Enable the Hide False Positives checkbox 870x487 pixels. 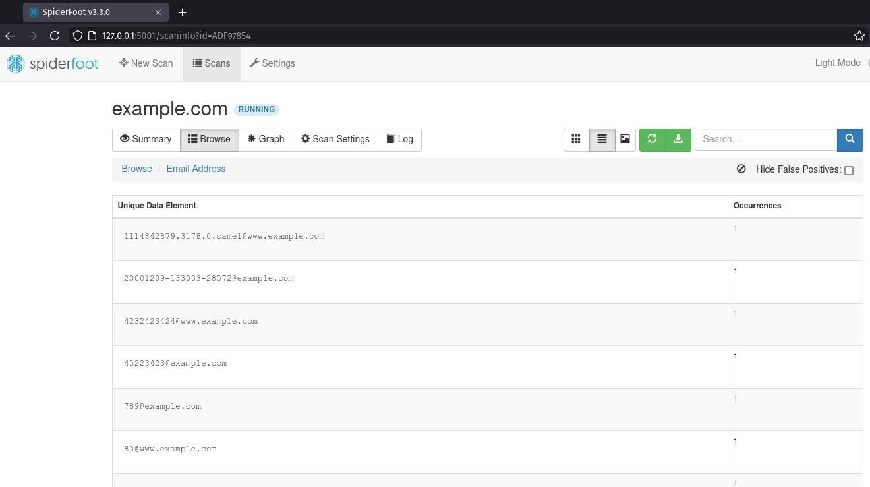pyautogui.click(x=849, y=171)
